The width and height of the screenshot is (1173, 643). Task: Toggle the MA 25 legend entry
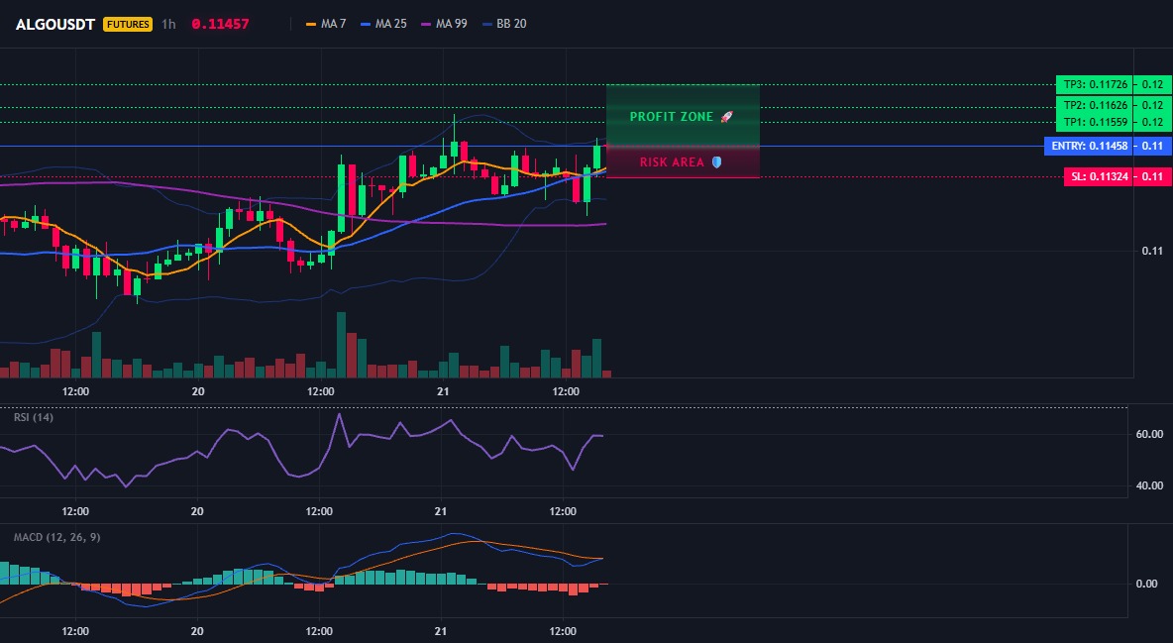[x=383, y=24]
